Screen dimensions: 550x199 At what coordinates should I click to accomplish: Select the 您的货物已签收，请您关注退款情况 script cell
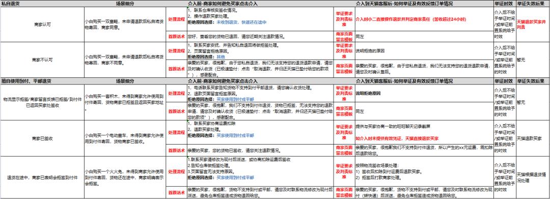tap(260, 150)
